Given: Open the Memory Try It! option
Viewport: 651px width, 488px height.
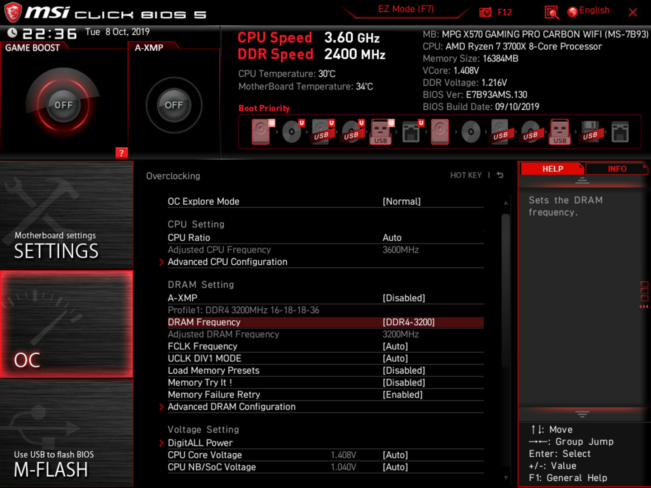Looking at the screenshot, I should 200,382.
